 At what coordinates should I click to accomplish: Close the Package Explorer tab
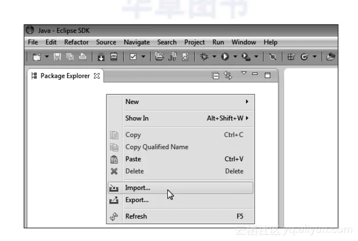tap(97, 76)
